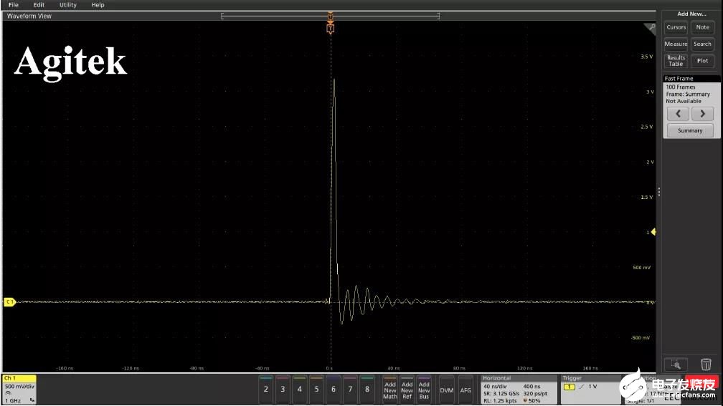This screenshot has height=406, width=723.
Task: Open the Help menu
Action: [98, 4]
